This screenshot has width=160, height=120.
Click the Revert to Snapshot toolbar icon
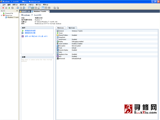pos(21,8)
